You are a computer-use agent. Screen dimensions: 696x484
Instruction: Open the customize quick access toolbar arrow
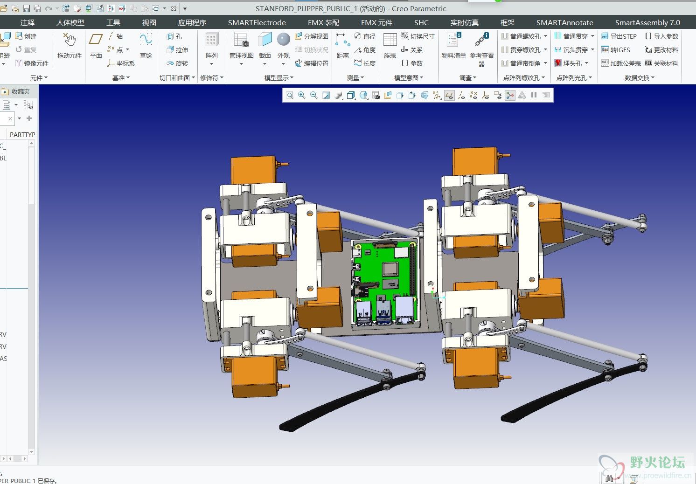coord(185,8)
